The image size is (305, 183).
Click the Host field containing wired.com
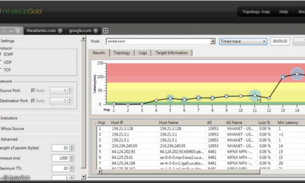pos(158,41)
